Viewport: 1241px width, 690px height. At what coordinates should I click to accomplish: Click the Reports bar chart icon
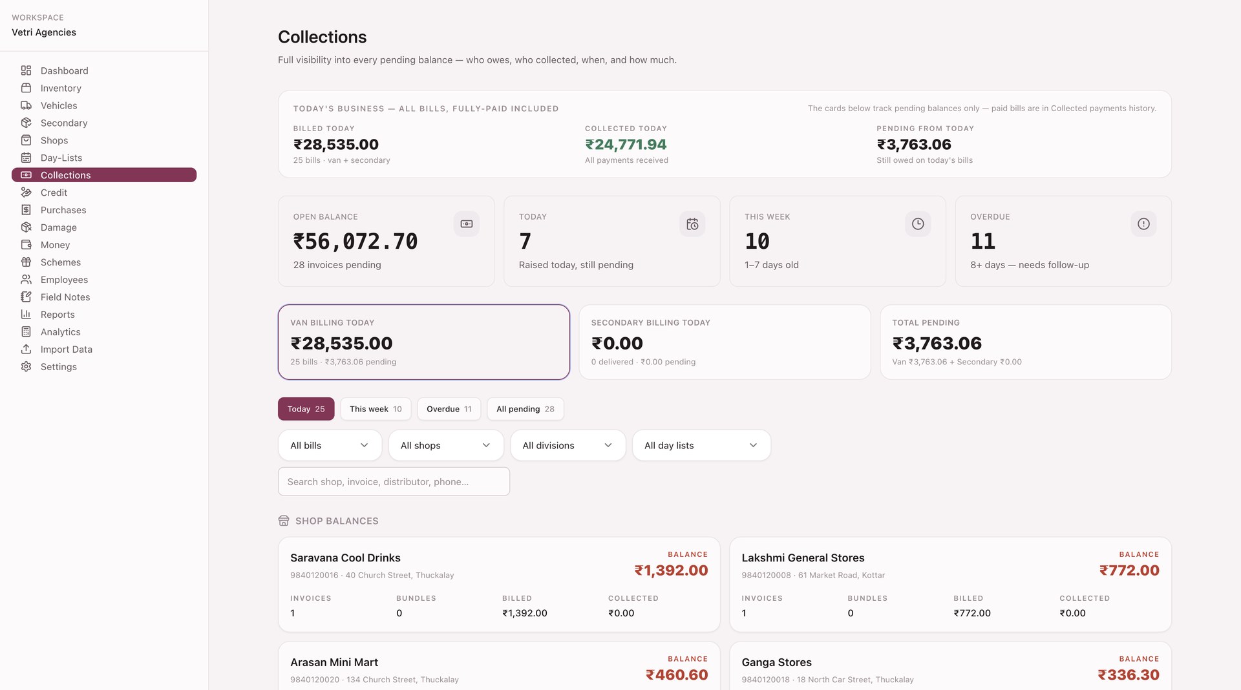tap(26, 315)
